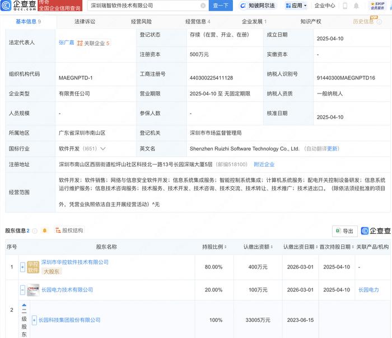This screenshot has width=392, height=338.
Task: Select the 2023-06-15 date cell
Action: (x=300, y=320)
